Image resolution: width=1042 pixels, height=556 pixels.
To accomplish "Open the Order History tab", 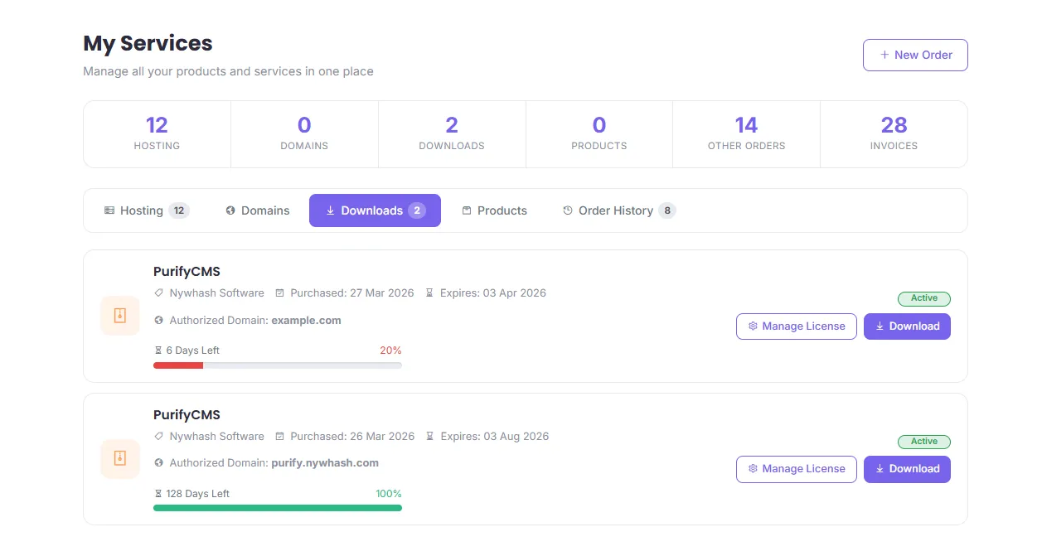I will pos(618,210).
